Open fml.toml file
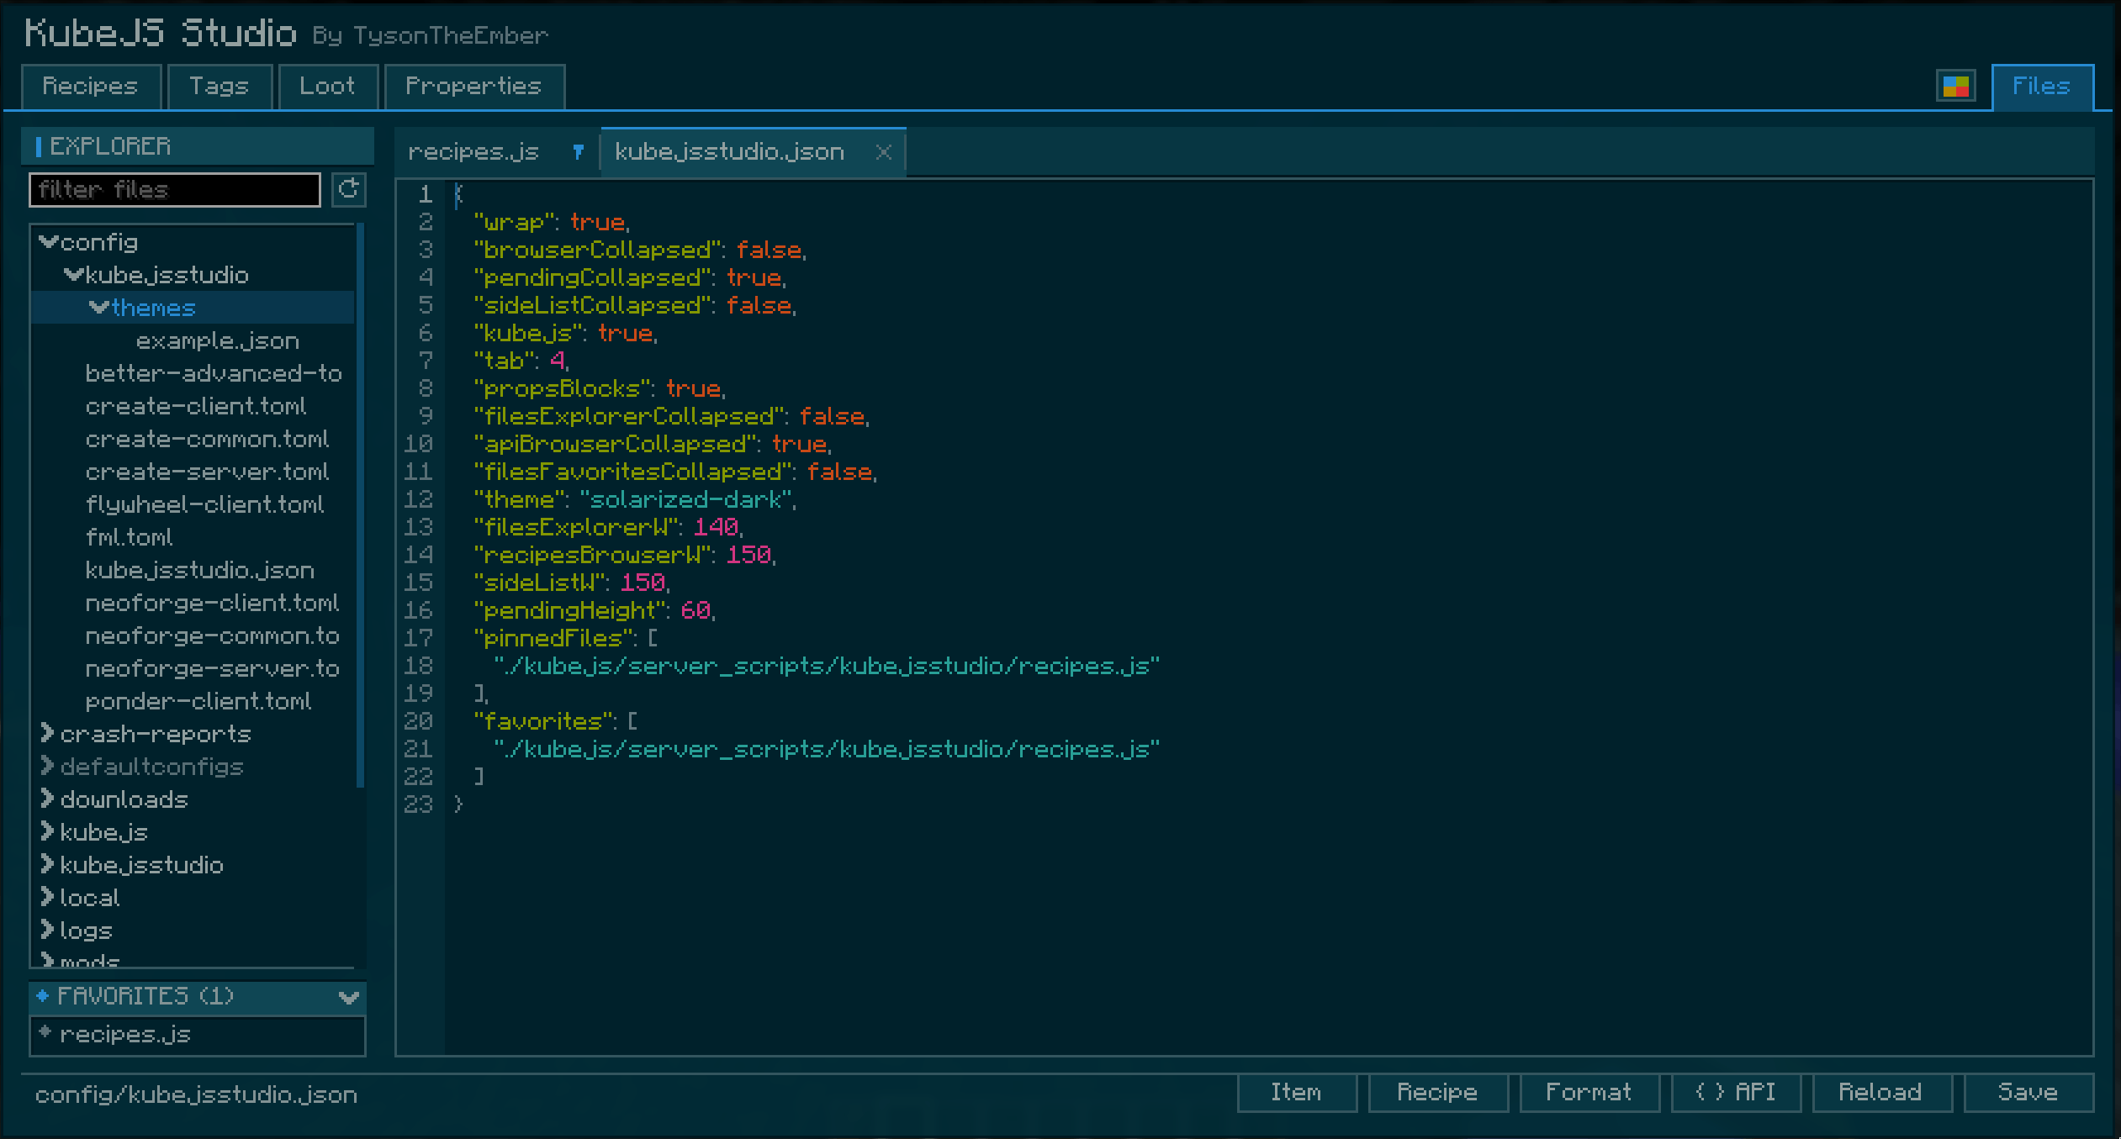Image resolution: width=2121 pixels, height=1139 pixels. pos(193,537)
